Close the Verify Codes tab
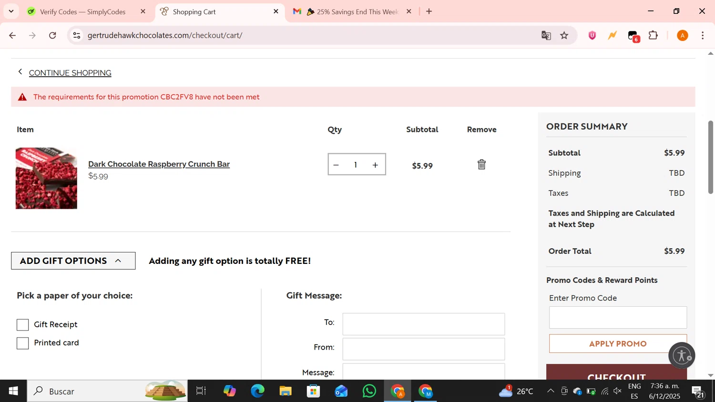The height and width of the screenshot is (402, 715). tap(143, 11)
